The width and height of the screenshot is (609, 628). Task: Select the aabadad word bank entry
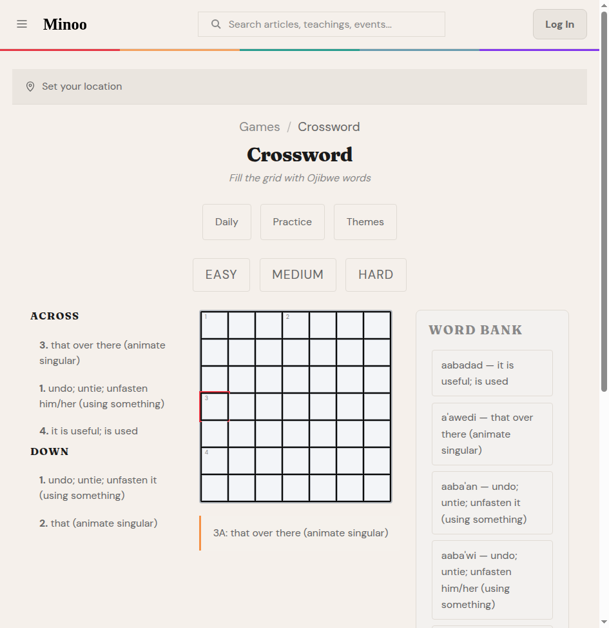click(492, 373)
